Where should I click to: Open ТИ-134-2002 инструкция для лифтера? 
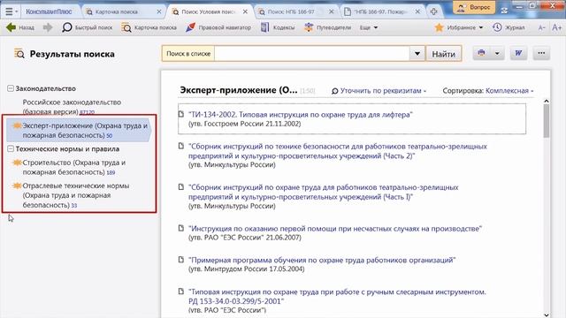(301, 115)
